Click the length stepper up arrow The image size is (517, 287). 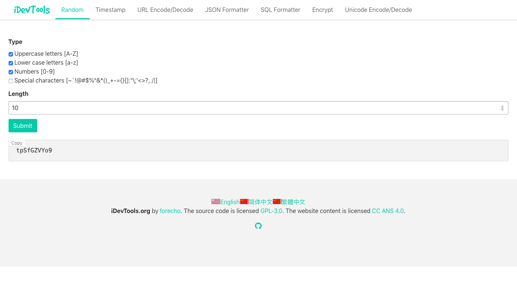coord(503,106)
